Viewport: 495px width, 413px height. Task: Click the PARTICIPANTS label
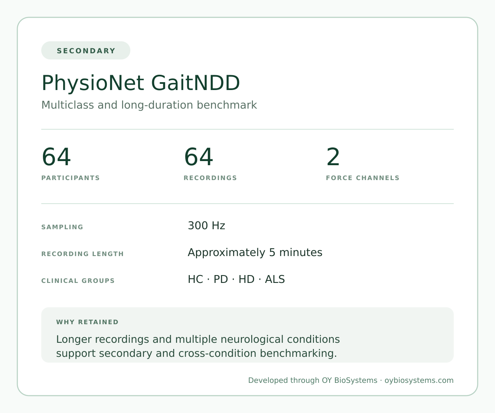(x=71, y=178)
